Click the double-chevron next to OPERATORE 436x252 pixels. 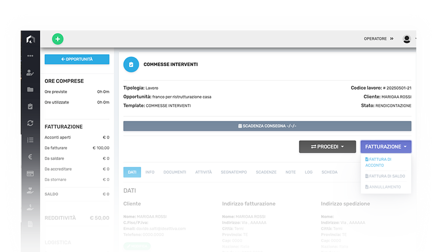pyautogui.click(x=392, y=38)
